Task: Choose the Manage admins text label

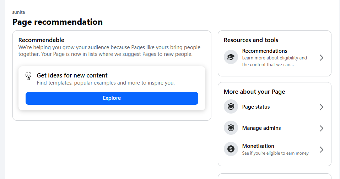Action: [x=261, y=128]
